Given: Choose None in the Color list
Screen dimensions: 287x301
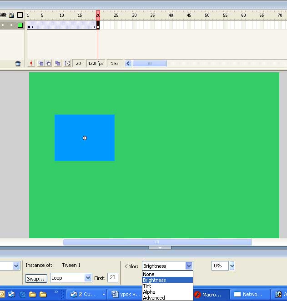Looking at the screenshot, I should (x=148, y=274).
